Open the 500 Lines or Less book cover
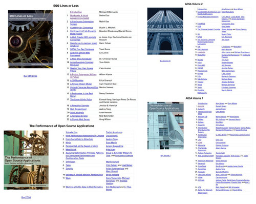Screen dimensions: 256x204 pos(30,39)
